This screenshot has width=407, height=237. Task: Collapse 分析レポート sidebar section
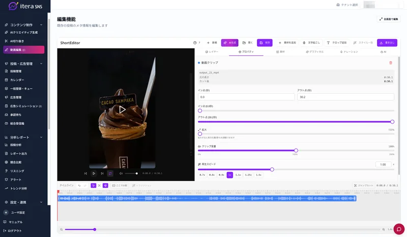(23, 137)
